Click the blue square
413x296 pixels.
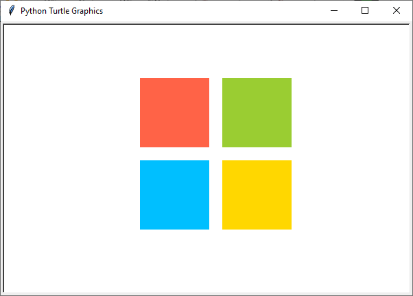174,195
